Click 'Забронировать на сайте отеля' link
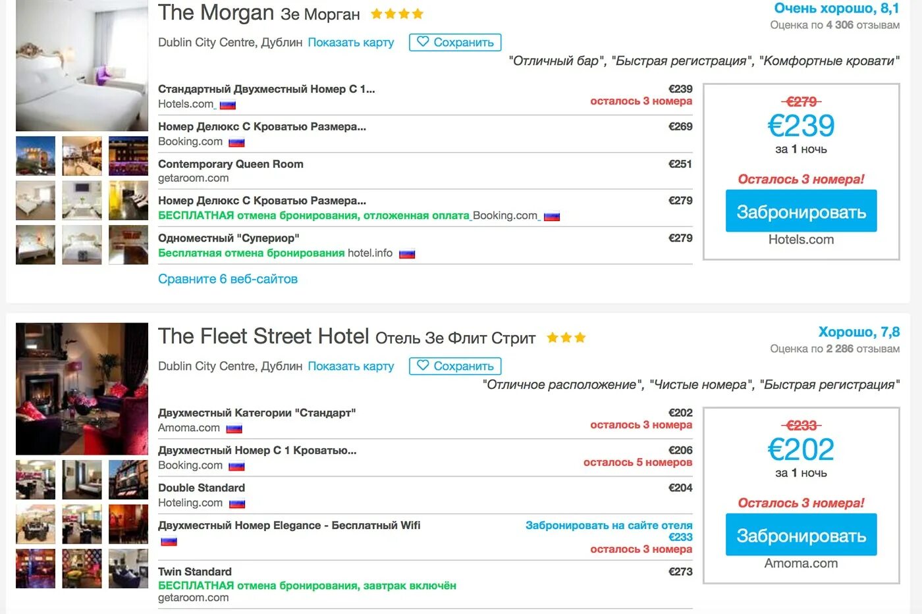Viewport: 922px width, 614px height. pos(609,525)
